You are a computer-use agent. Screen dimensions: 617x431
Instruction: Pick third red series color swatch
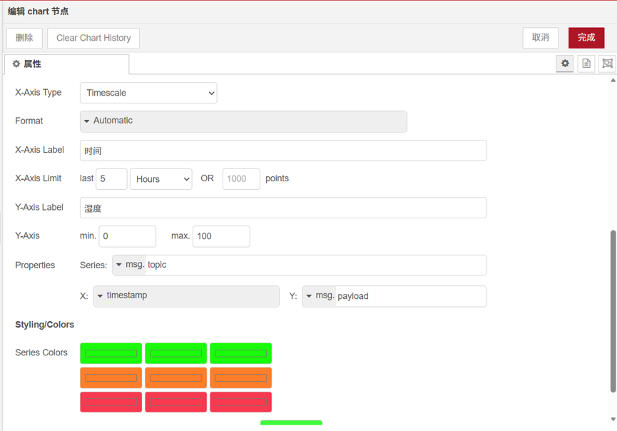click(241, 402)
